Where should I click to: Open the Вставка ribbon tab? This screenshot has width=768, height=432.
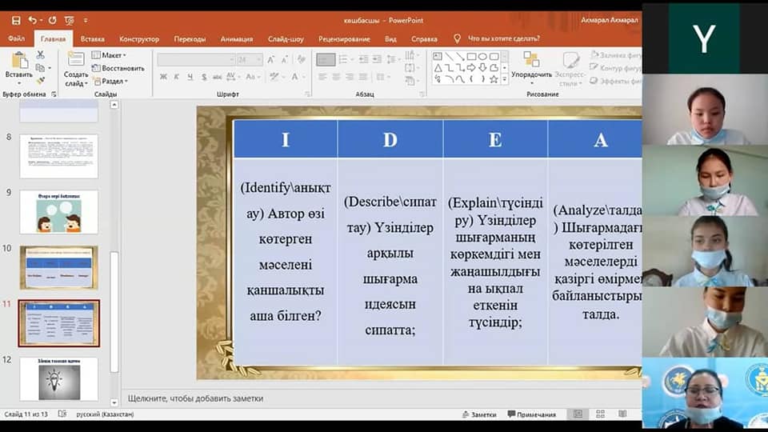pyautogui.click(x=93, y=38)
